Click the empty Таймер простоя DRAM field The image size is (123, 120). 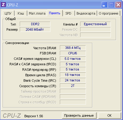tap(73, 91)
